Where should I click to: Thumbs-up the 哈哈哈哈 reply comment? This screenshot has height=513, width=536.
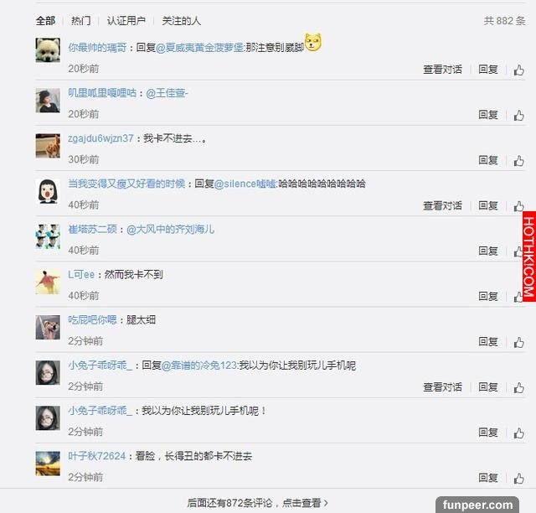[518, 206]
